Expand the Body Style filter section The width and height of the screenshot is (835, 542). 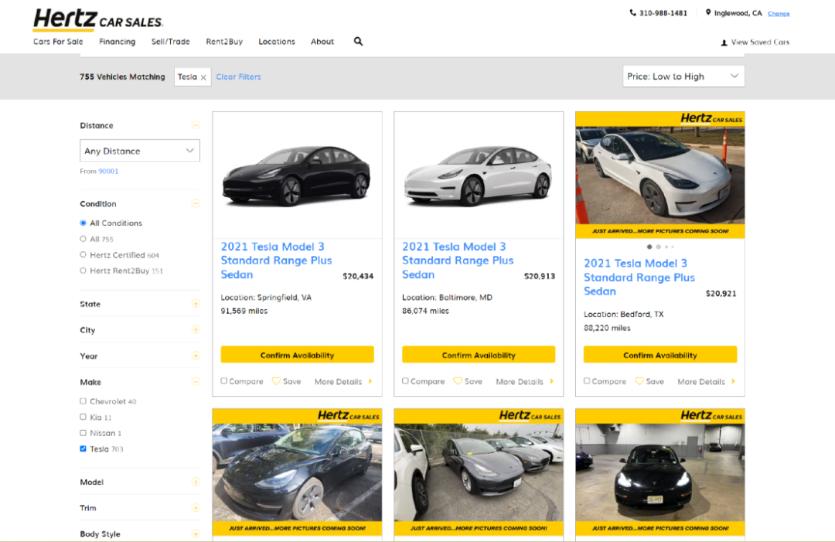(x=196, y=534)
